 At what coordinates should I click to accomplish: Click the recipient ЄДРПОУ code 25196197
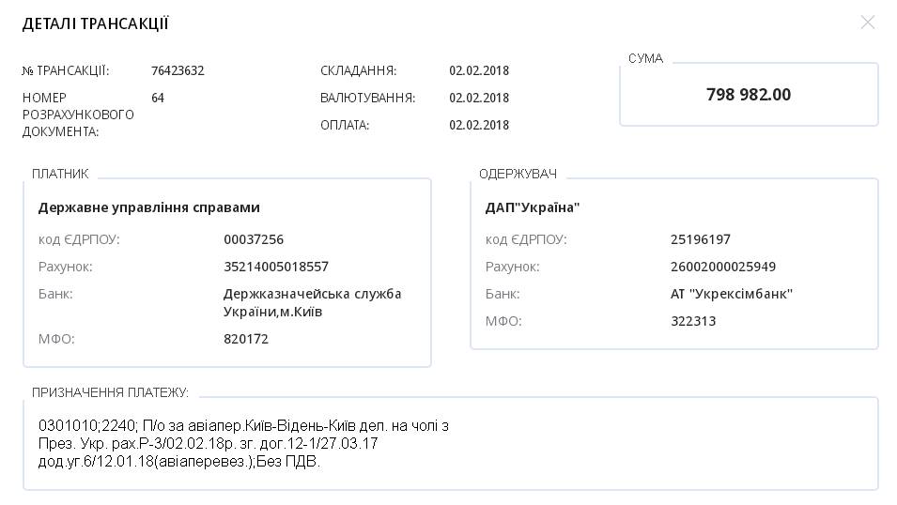click(701, 239)
